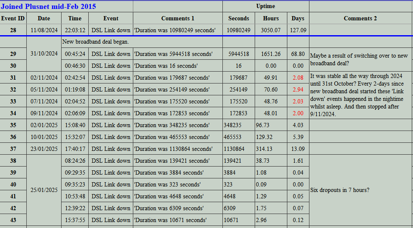Click the Hours column header

(x=271, y=18)
